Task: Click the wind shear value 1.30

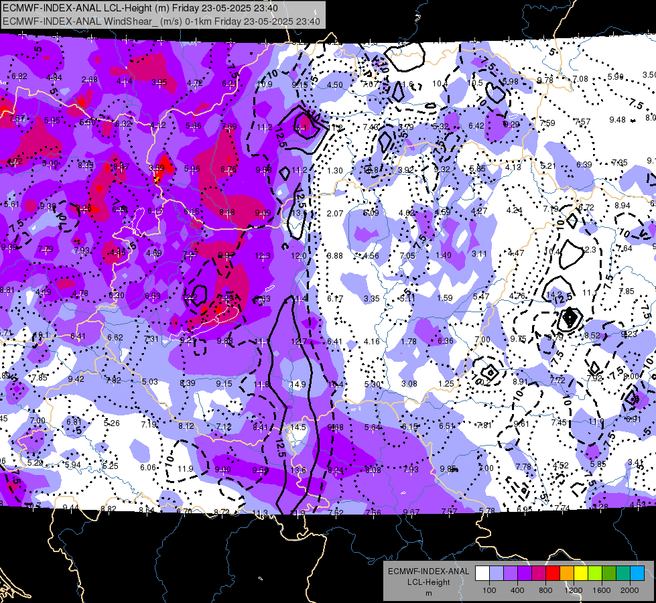Action: point(334,171)
